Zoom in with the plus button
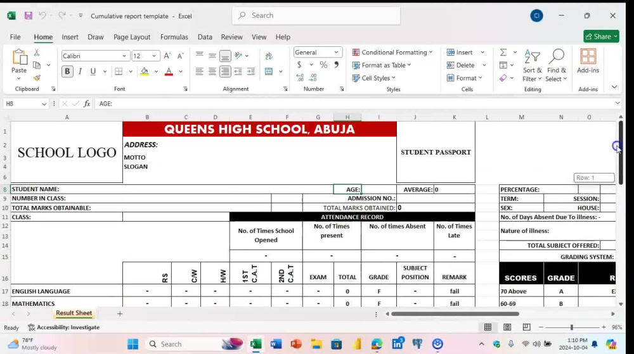The image size is (634, 354). 604,327
